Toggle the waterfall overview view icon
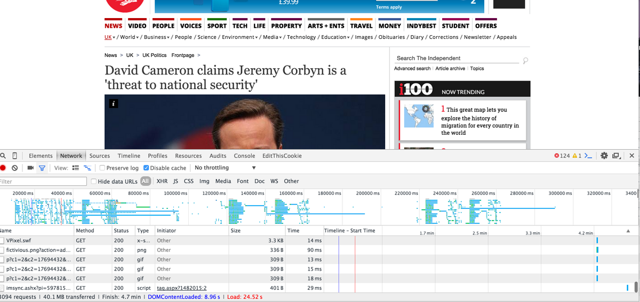The height and width of the screenshot is (302, 640). tap(87, 168)
